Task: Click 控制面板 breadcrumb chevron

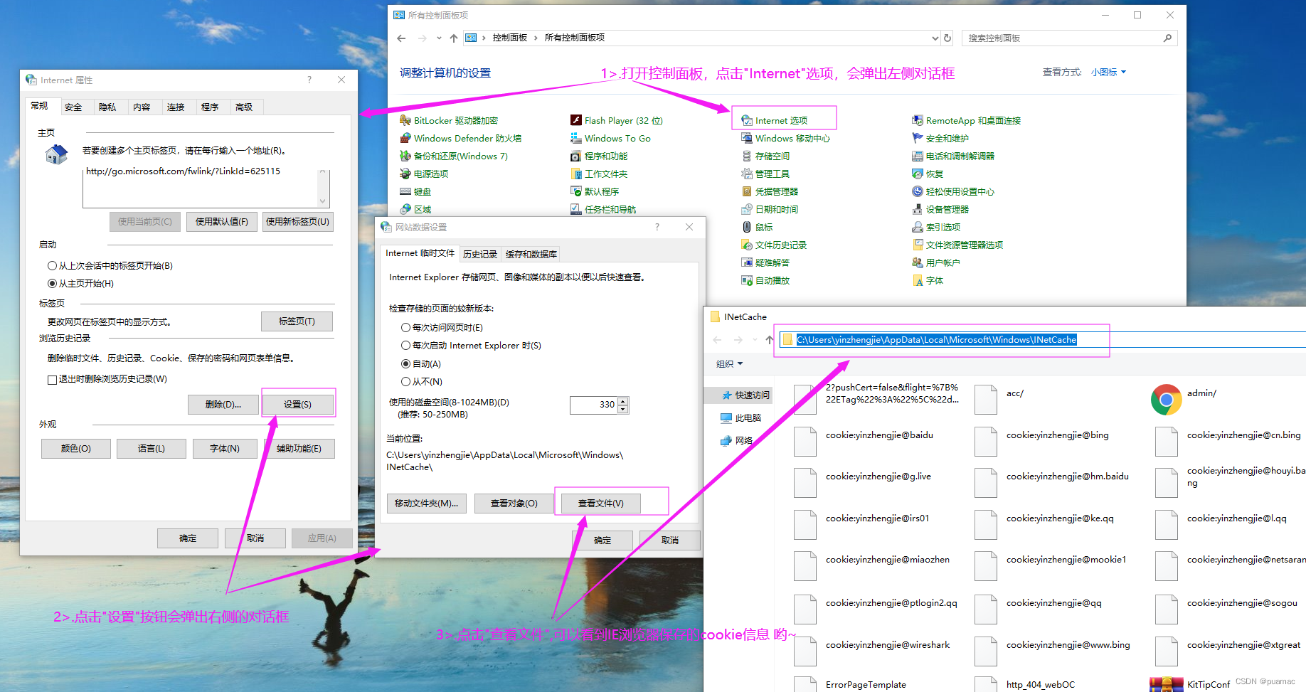Action: 536,38
